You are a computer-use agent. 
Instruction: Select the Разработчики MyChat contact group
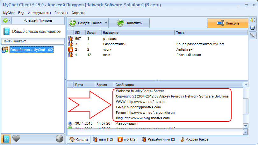(31, 50)
